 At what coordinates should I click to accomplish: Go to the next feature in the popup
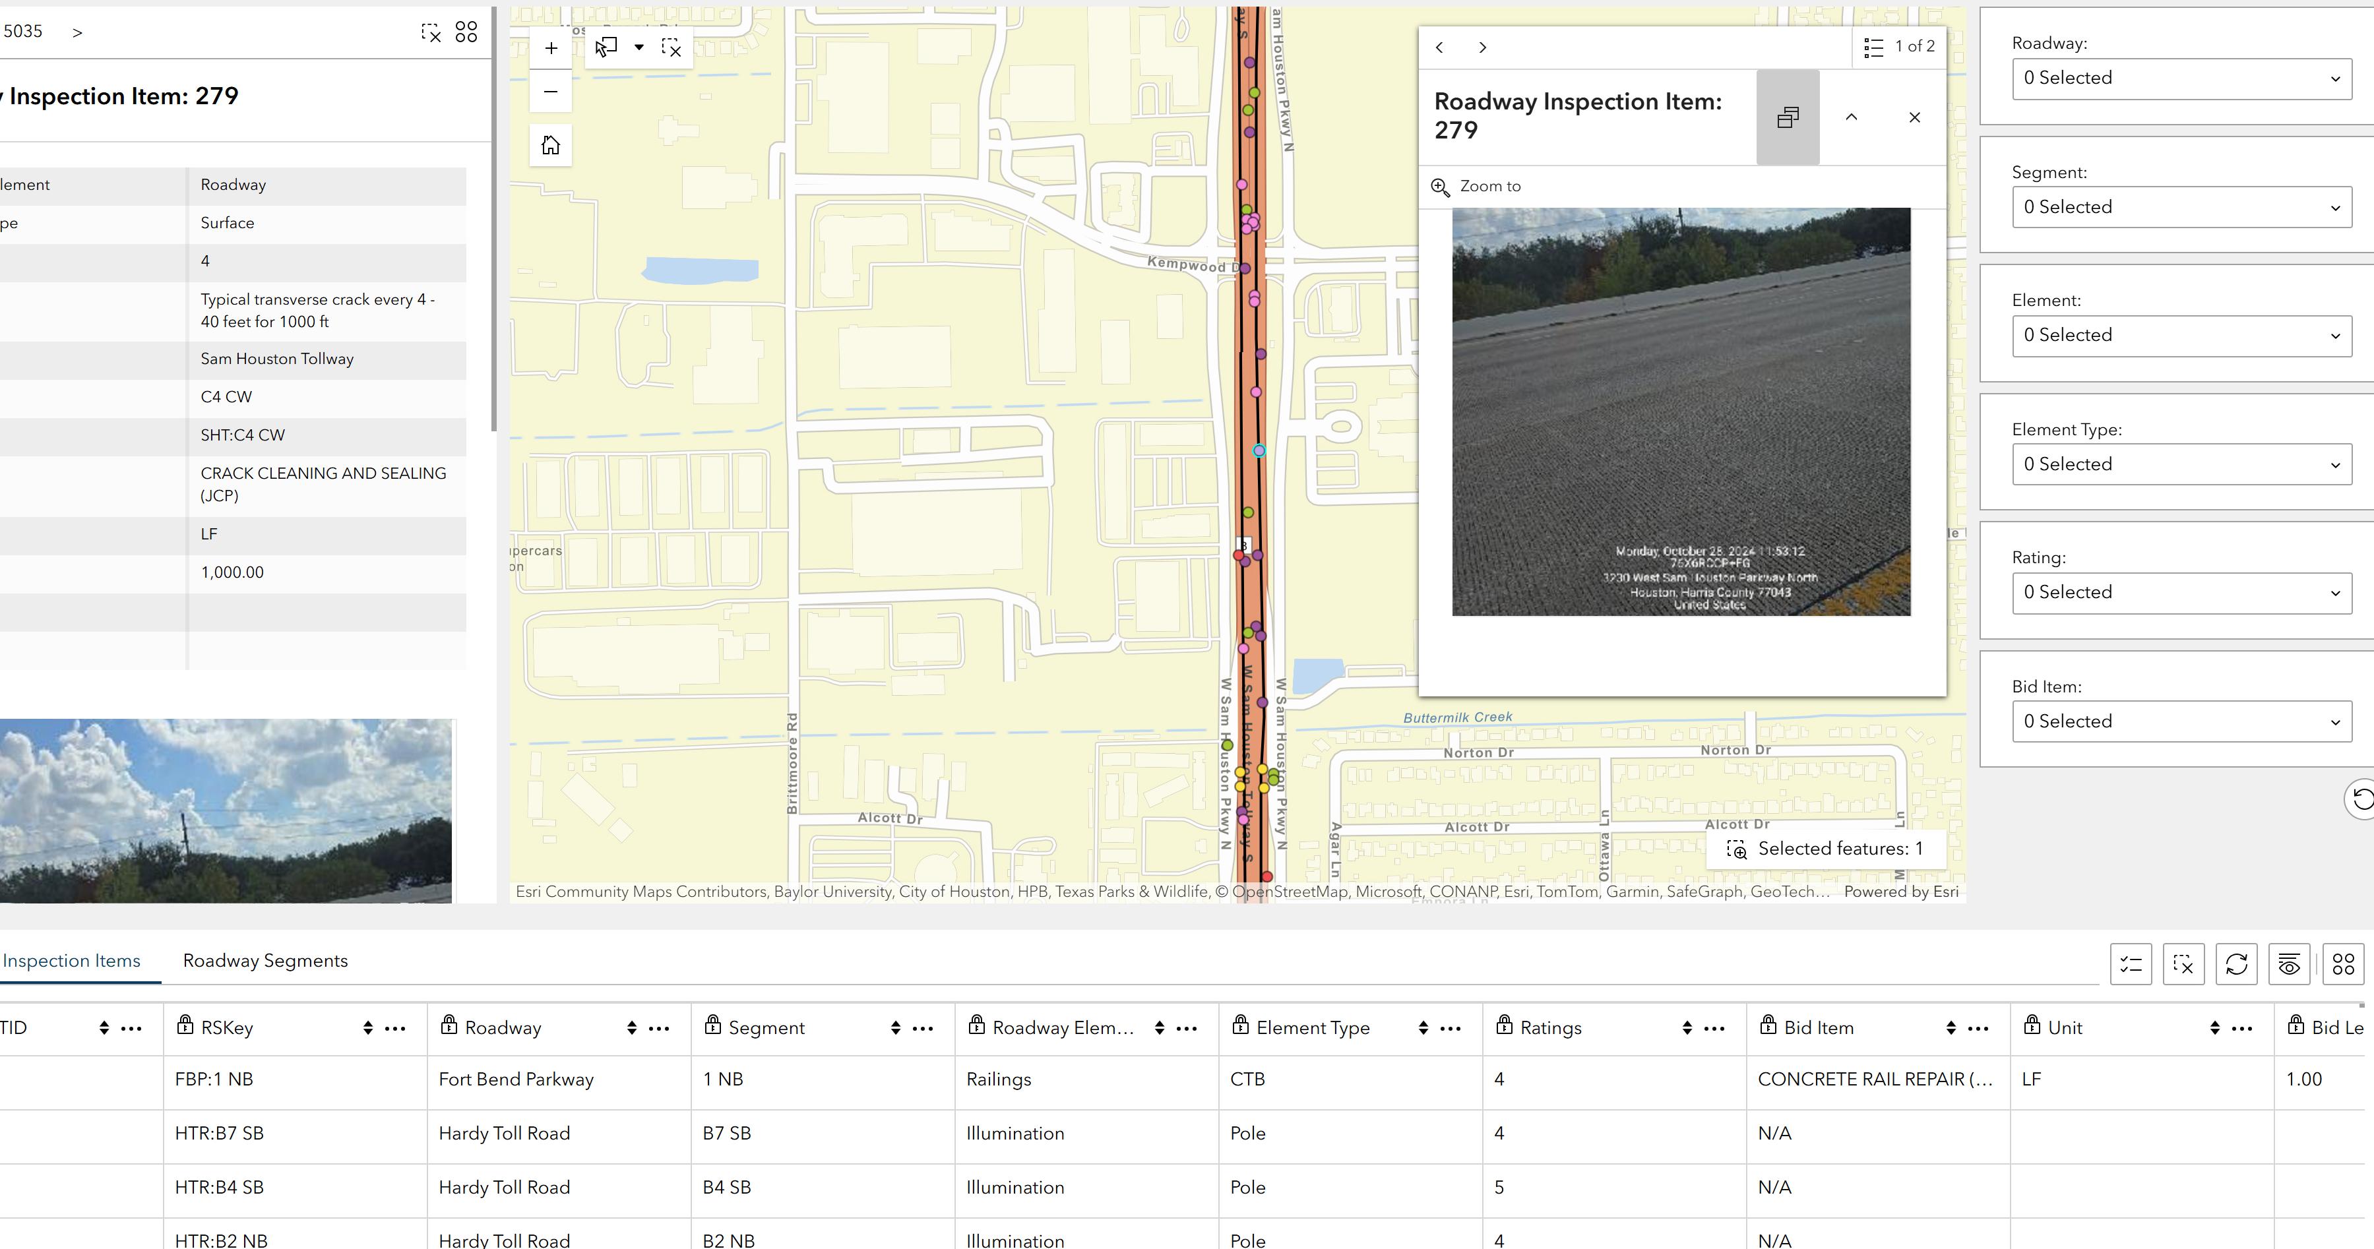click(1482, 48)
